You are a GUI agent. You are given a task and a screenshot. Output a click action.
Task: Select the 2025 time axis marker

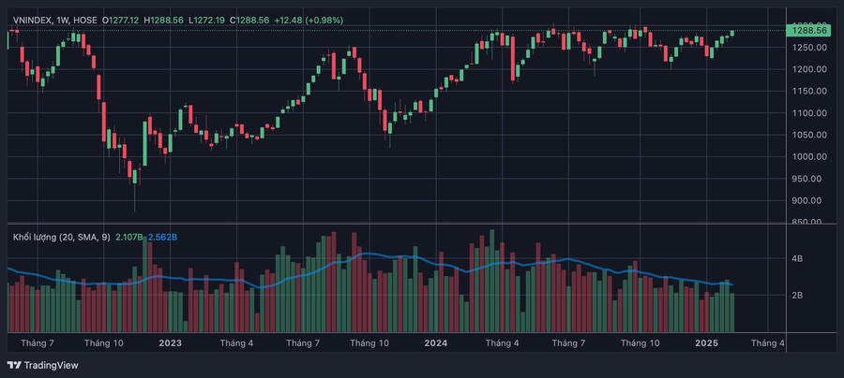(x=706, y=343)
